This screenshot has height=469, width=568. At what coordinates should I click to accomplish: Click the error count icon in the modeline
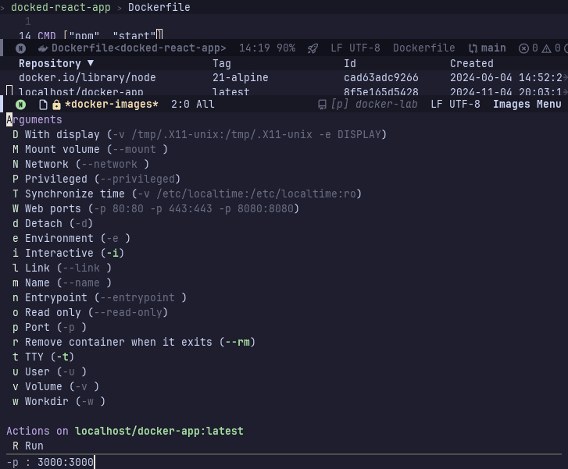523,48
